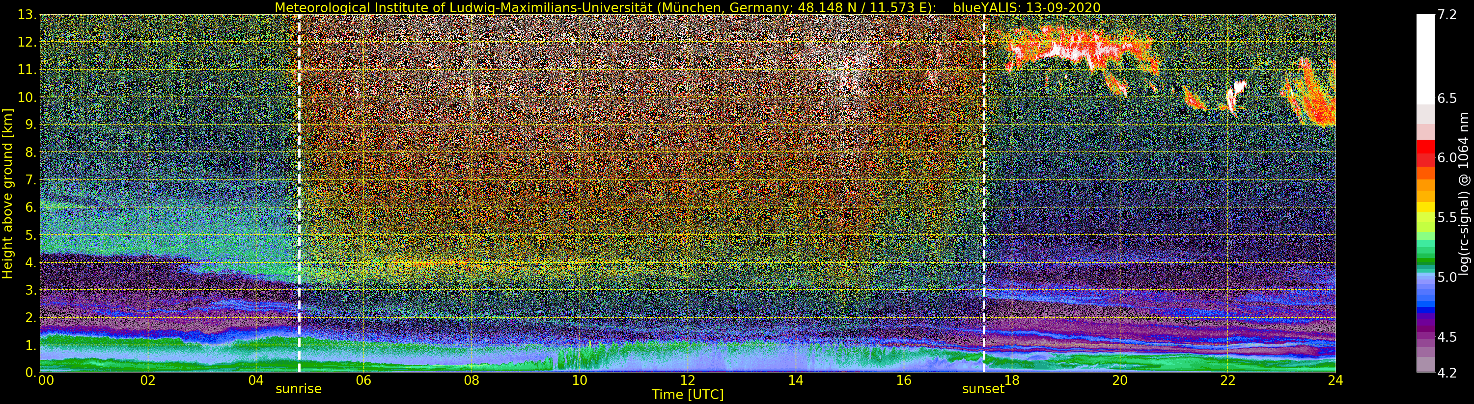Click the '3.' tick on the height axis
The width and height of the screenshot is (1474, 404).
31,290
